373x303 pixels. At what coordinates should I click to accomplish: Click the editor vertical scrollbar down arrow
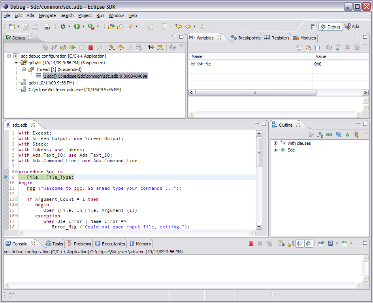(259, 226)
